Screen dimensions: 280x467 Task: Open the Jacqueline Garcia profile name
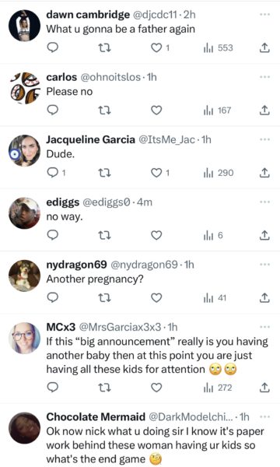pyautogui.click(x=90, y=139)
